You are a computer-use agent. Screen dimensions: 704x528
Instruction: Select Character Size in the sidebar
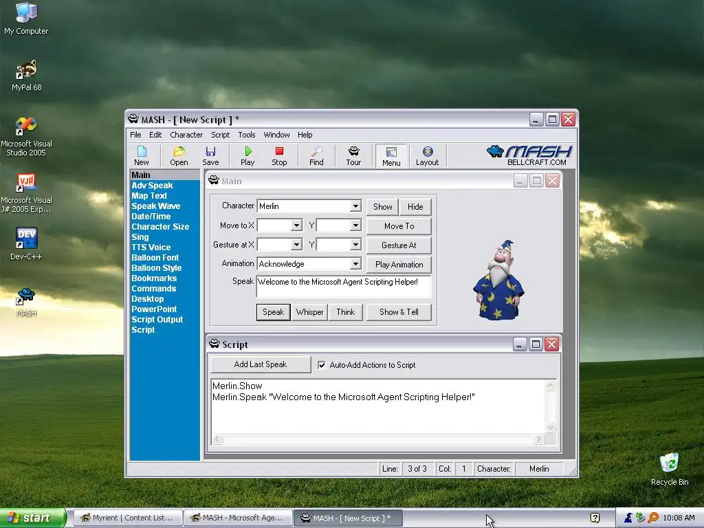coord(160,227)
